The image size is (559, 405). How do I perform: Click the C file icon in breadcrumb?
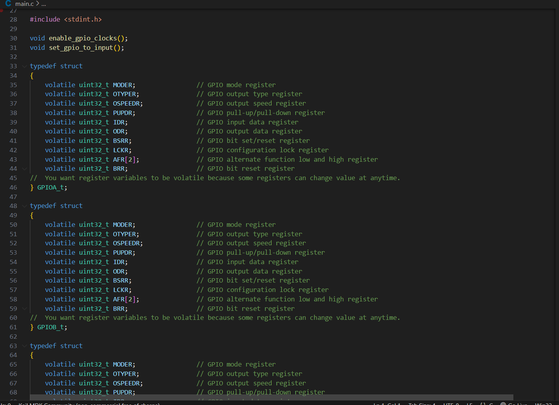pyautogui.click(x=8, y=3)
